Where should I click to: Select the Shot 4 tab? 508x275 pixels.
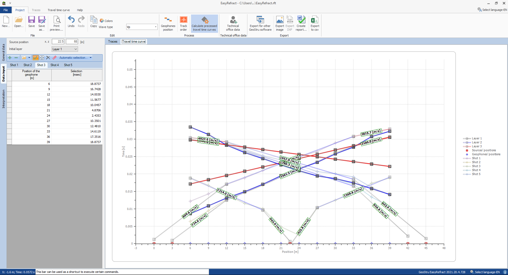click(55, 65)
